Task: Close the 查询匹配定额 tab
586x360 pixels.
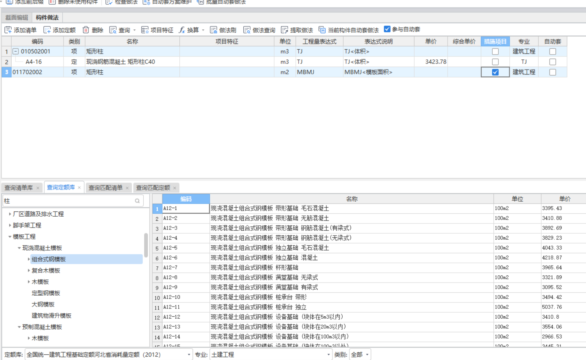Action: click(175, 188)
